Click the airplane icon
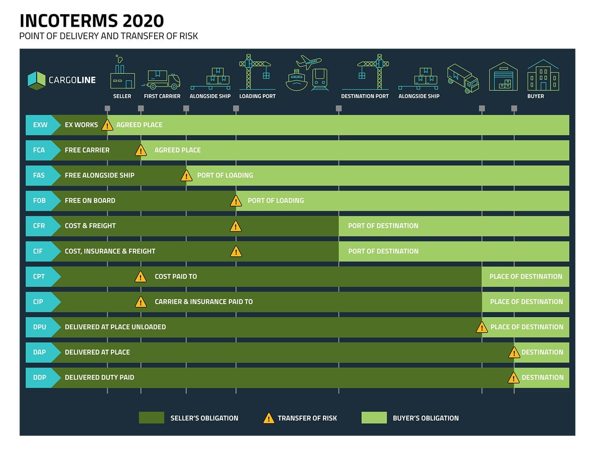This screenshot has width=594, height=454. pos(309,63)
